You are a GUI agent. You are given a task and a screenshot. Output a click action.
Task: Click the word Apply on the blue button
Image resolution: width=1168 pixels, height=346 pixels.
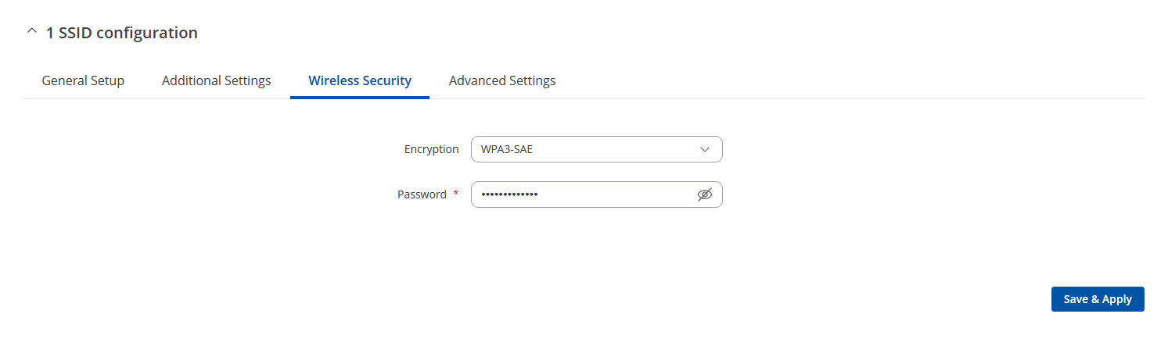tap(1116, 299)
